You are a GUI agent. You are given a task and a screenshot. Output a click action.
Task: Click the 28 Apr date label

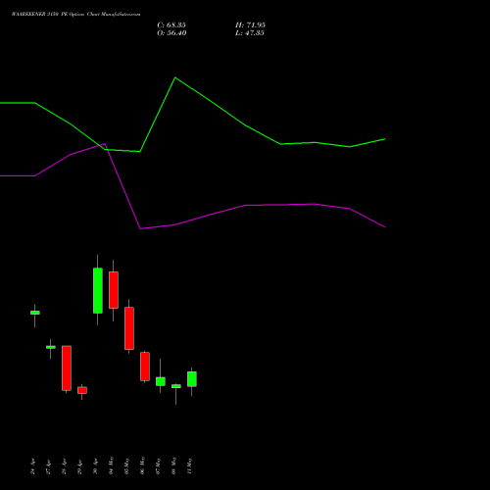pos(64,466)
